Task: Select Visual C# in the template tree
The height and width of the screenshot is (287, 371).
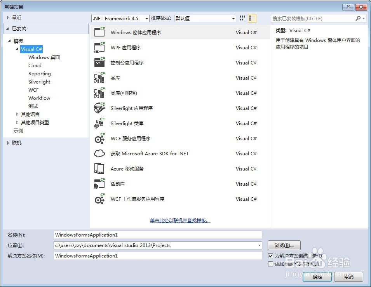Action: pyautogui.click(x=31, y=49)
